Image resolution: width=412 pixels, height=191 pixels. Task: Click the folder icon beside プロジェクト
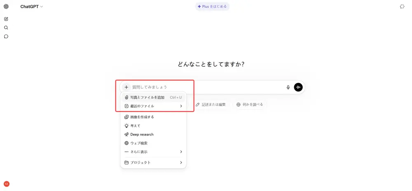(126, 163)
